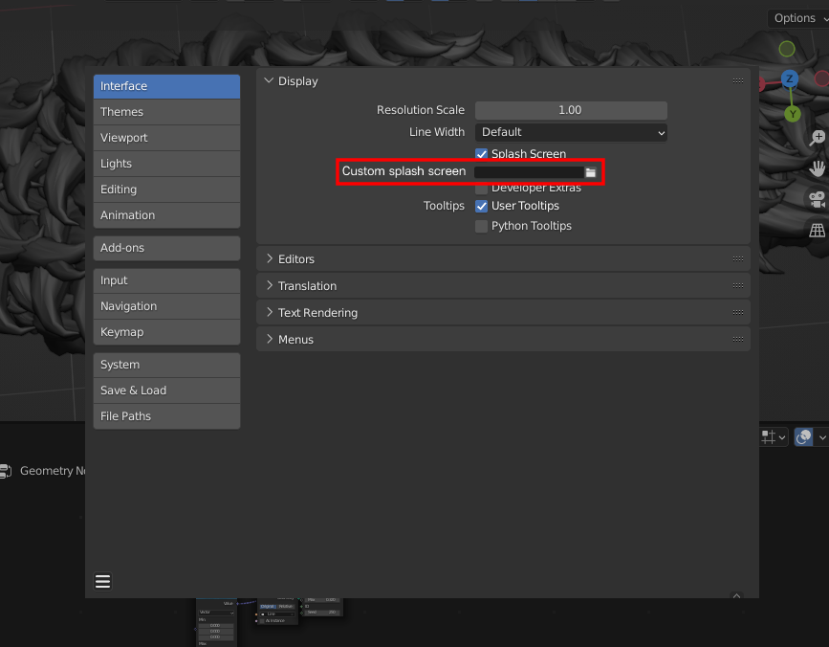Go to the Add-ons tab
The height and width of the screenshot is (647, 829).
166,248
